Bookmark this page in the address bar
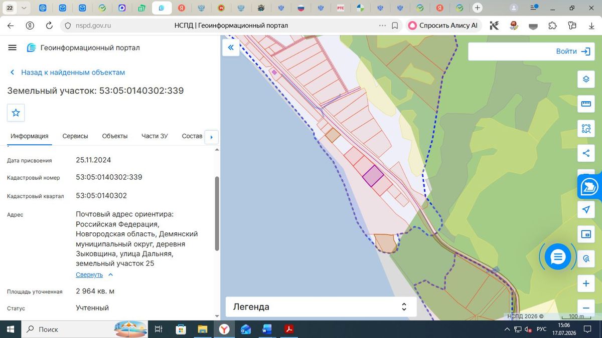The height and width of the screenshot is (338, 602). coord(395,26)
